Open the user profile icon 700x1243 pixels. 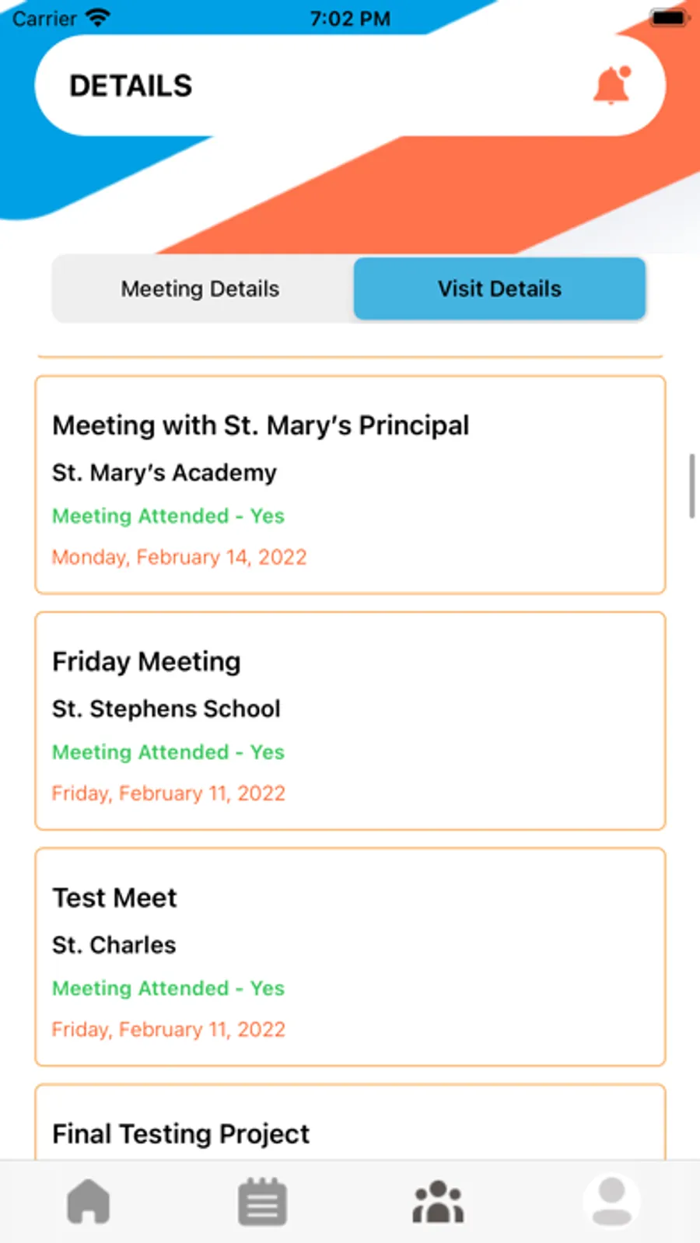(611, 1201)
